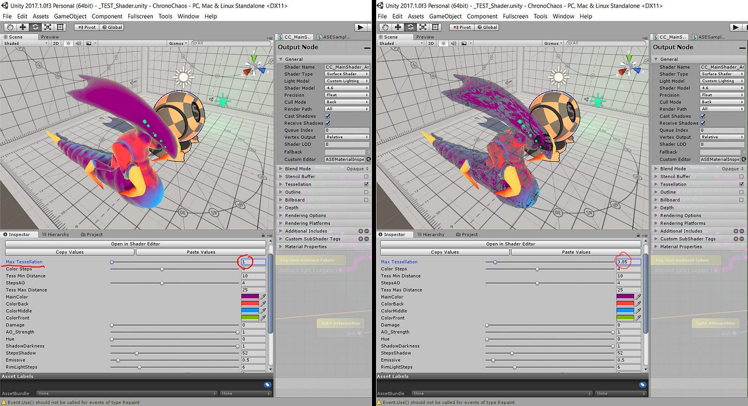748x406 pixels.
Task: Click the scene effects dropdown icon
Action: click(x=95, y=43)
